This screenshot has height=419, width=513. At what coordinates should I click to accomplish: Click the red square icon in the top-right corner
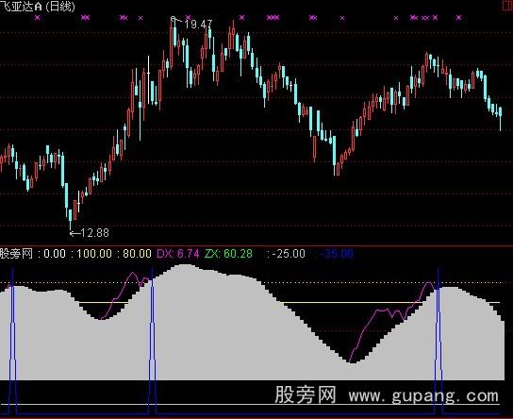tap(507, 6)
